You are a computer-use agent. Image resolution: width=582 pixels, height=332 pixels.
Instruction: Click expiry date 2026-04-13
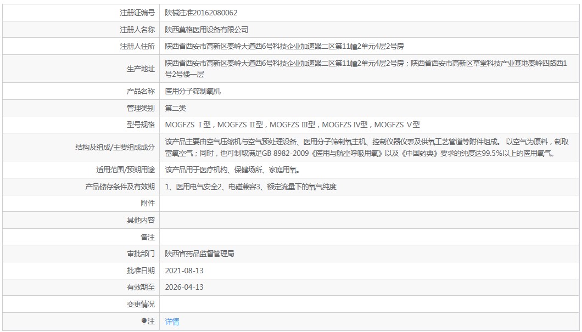pyautogui.click(x=184, y=287)
